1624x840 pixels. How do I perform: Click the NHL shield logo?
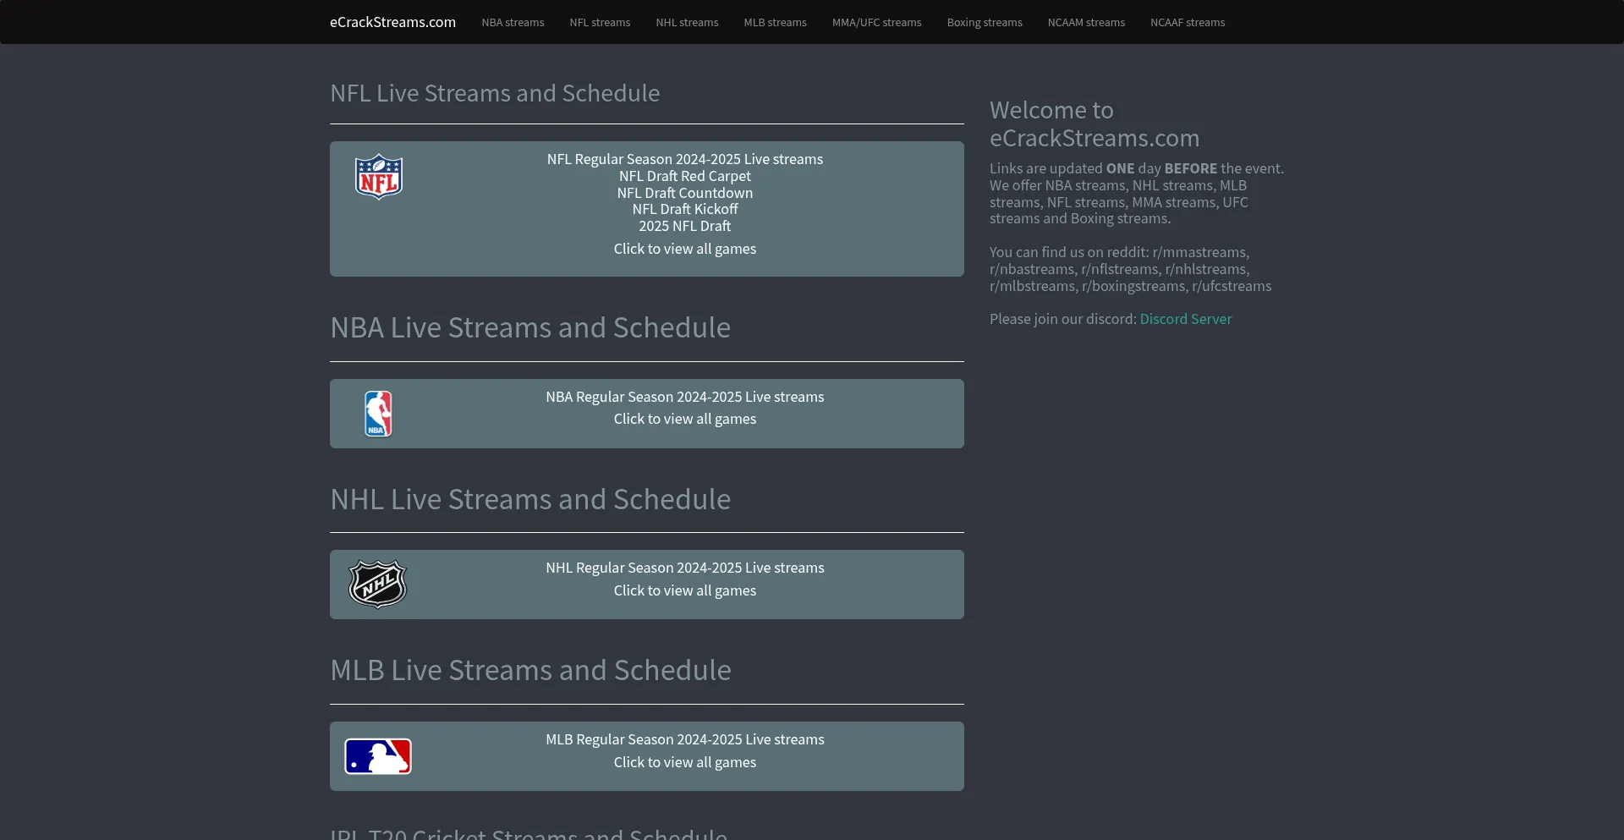coord(378,585)
